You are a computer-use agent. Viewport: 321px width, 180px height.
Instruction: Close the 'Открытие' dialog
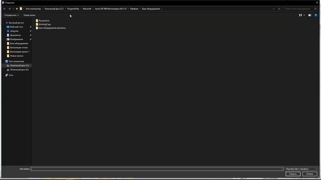coord(317,2)
